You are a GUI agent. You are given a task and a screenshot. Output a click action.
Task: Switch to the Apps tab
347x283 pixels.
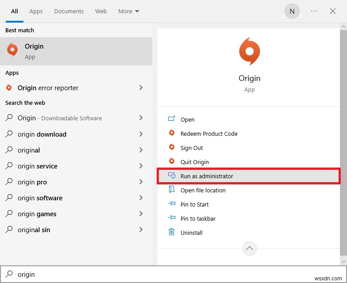tap(36, 11)
